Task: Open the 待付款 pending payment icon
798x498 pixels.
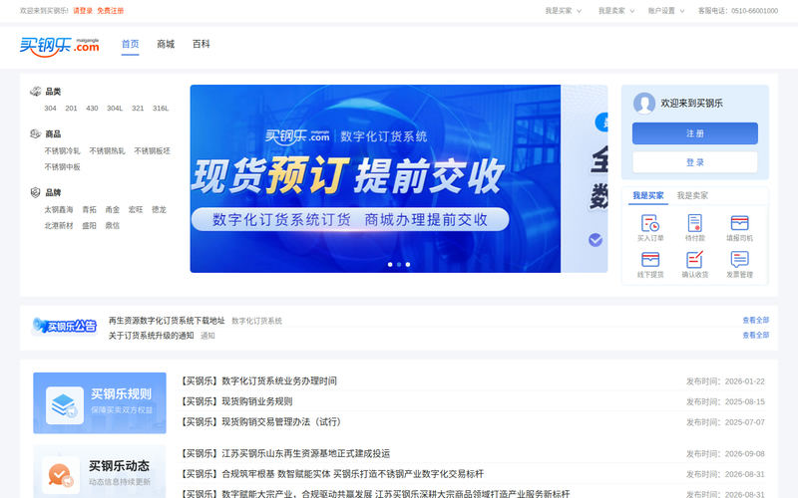Action: [694, 223]
